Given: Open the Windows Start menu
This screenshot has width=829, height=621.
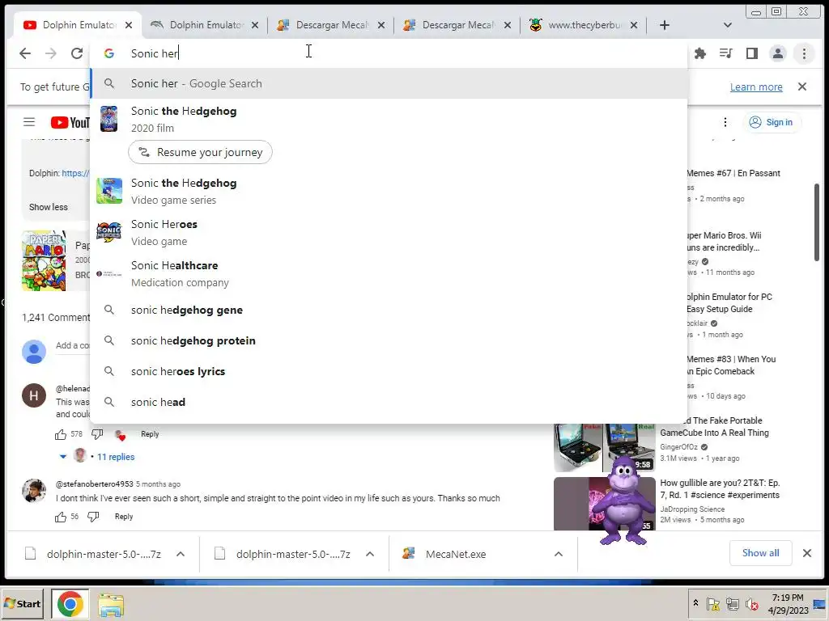Looking at the screenshot, I should 22,603.
